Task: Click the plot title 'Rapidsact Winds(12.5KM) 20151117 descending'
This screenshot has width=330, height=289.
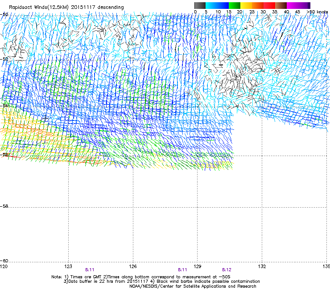Action: (66, 8)
